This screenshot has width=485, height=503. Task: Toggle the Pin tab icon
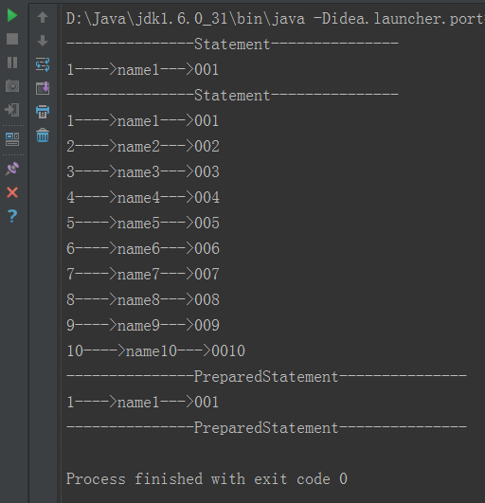[x=12, y=169]
